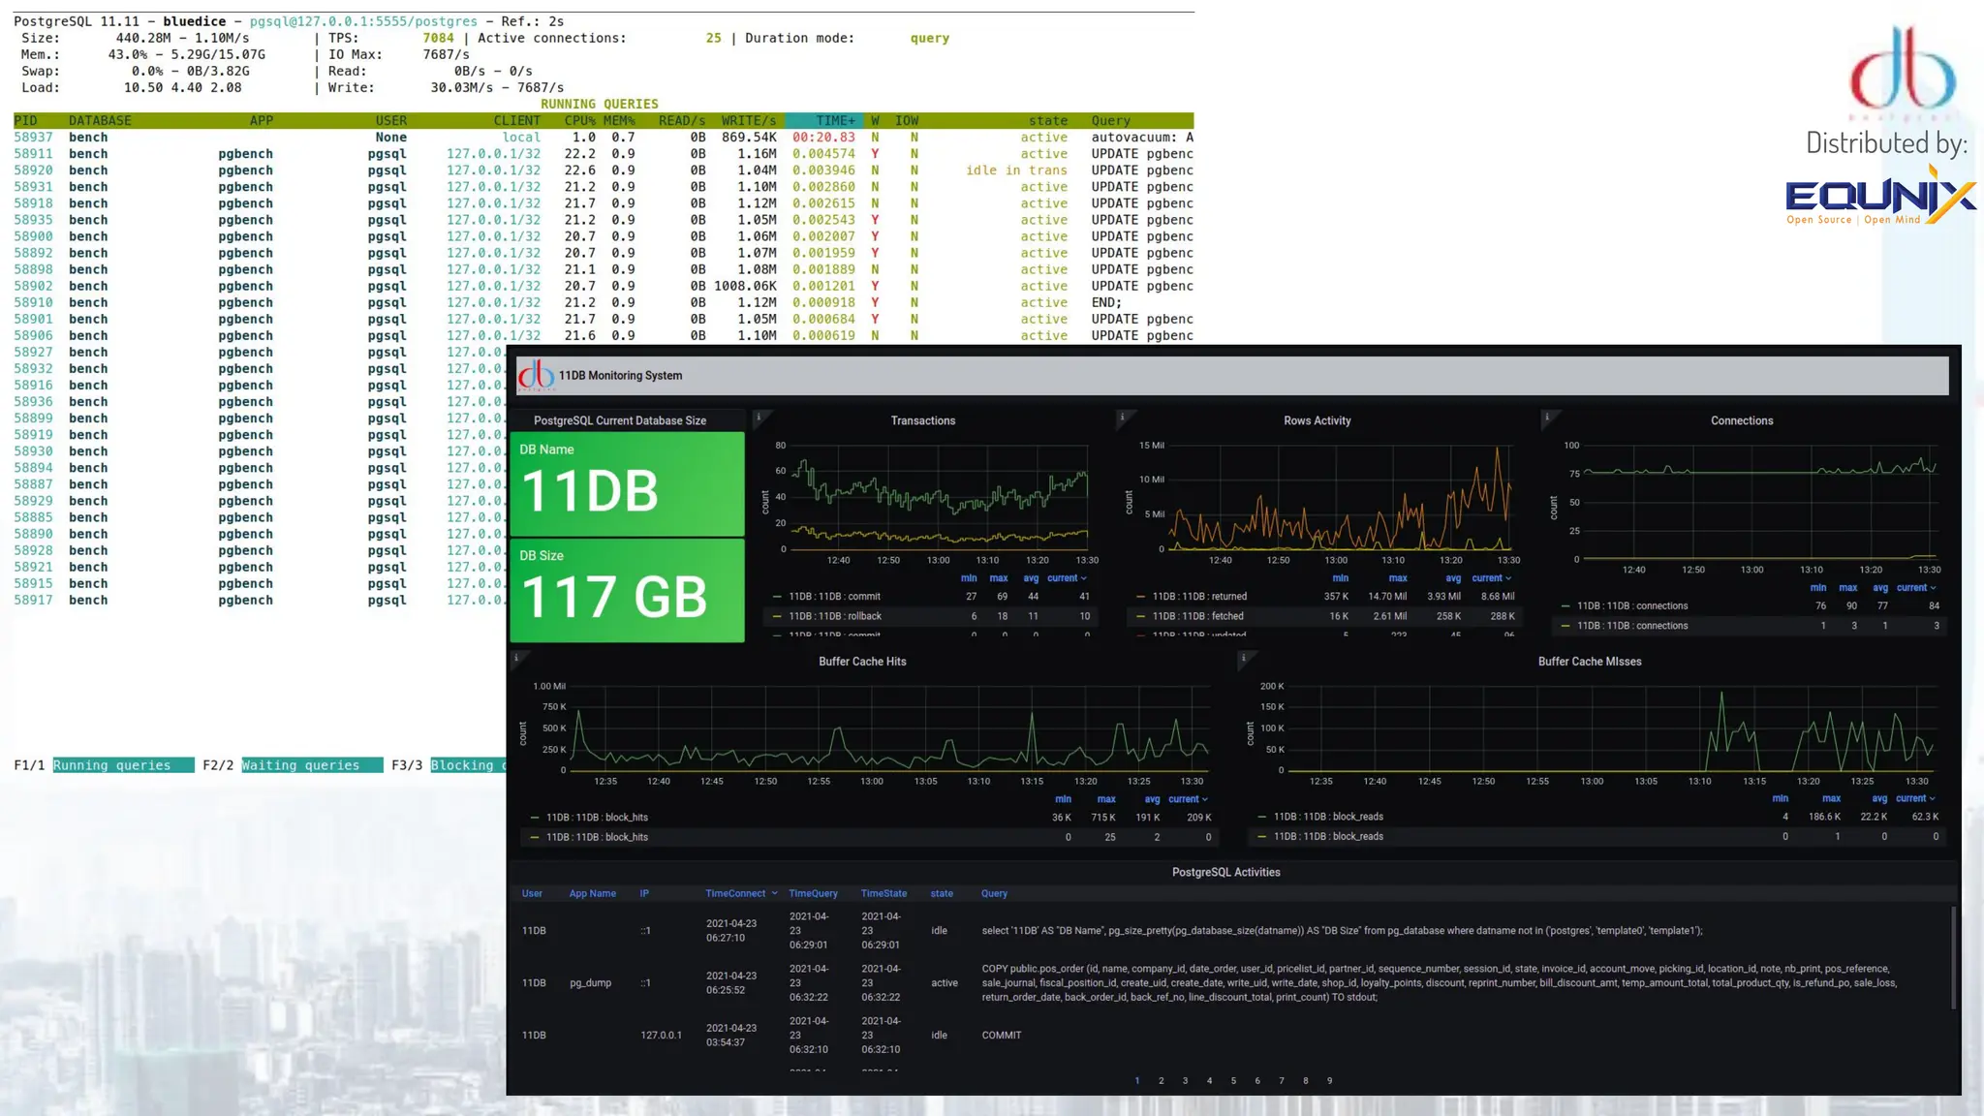Click the Buffer Cache Misses info icon

pos(1243,658)
